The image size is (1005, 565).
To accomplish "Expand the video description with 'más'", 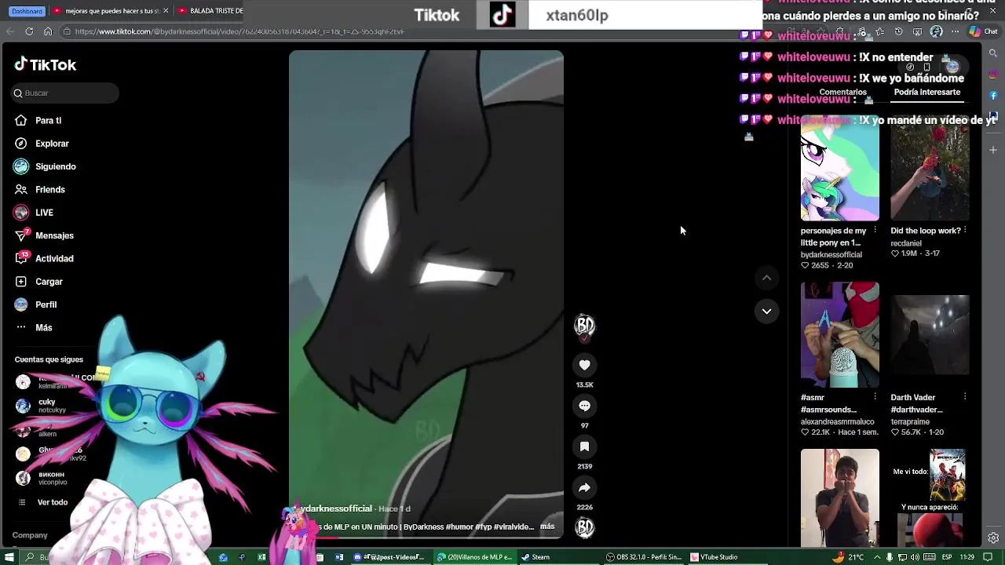I will point(547,527).
